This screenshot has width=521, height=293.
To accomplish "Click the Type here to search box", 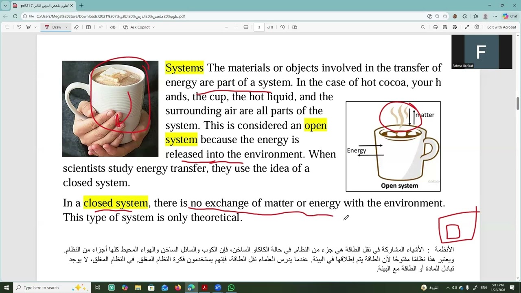I will click(x=52, y=288).
